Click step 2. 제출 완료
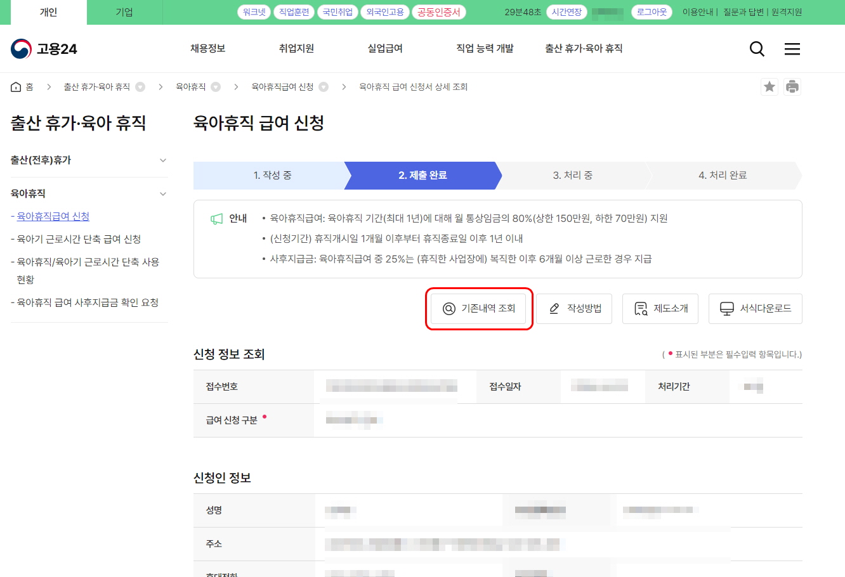Image resolution: width=845 pixels, height=577 pixels. tap(423, 176)
